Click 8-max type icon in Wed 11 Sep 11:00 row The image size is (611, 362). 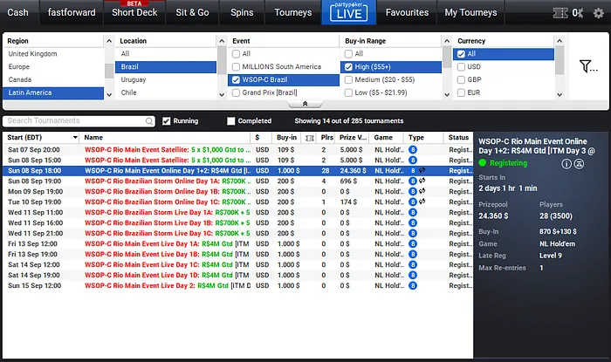pyautogui.click(x=413, y=212)
